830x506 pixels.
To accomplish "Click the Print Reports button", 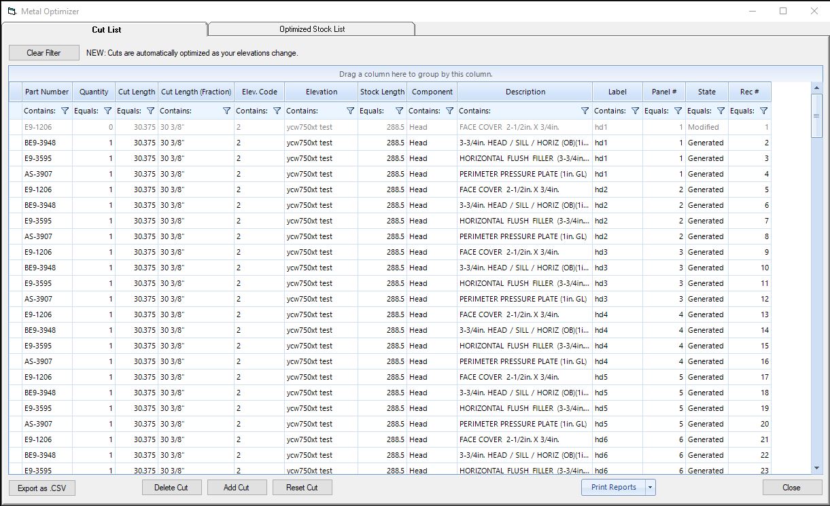I will click(x=614, y=488).
